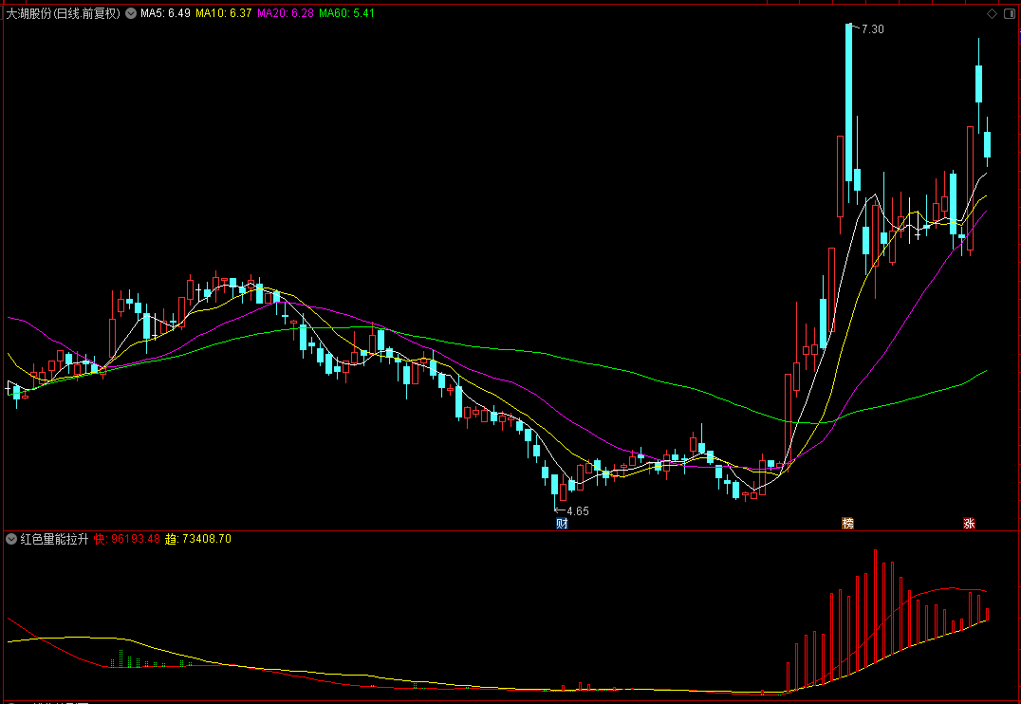Click the 快: 96193.48 indicator value

(x=127, y=539)
